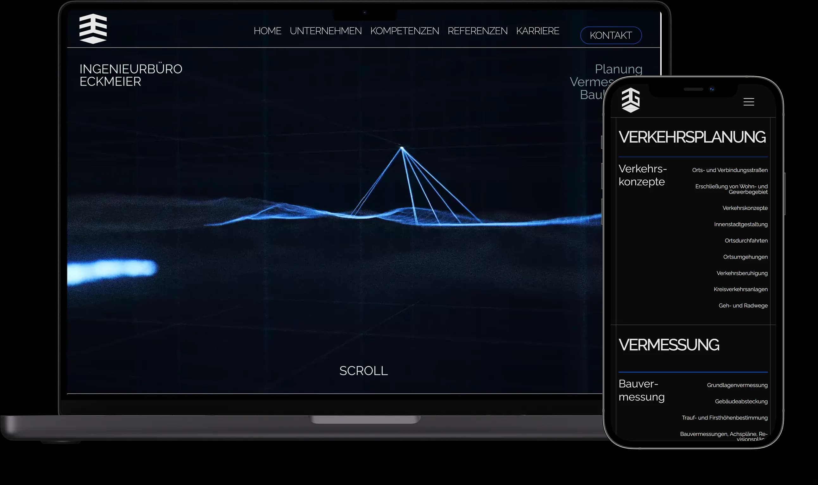Image resolution: width=818 pixels, height=485 pixels.
Task: Select Trauf- und Firsthöhenbestimmung entry
Action: [x=725, y=418]
